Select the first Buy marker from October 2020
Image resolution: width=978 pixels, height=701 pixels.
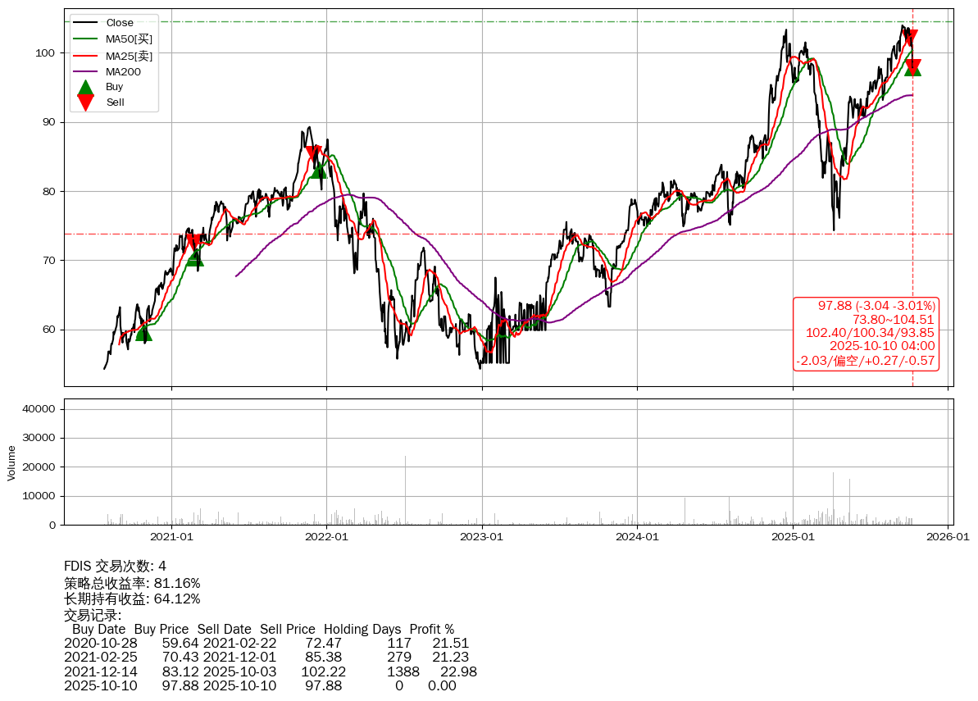(x=143, y=332)
